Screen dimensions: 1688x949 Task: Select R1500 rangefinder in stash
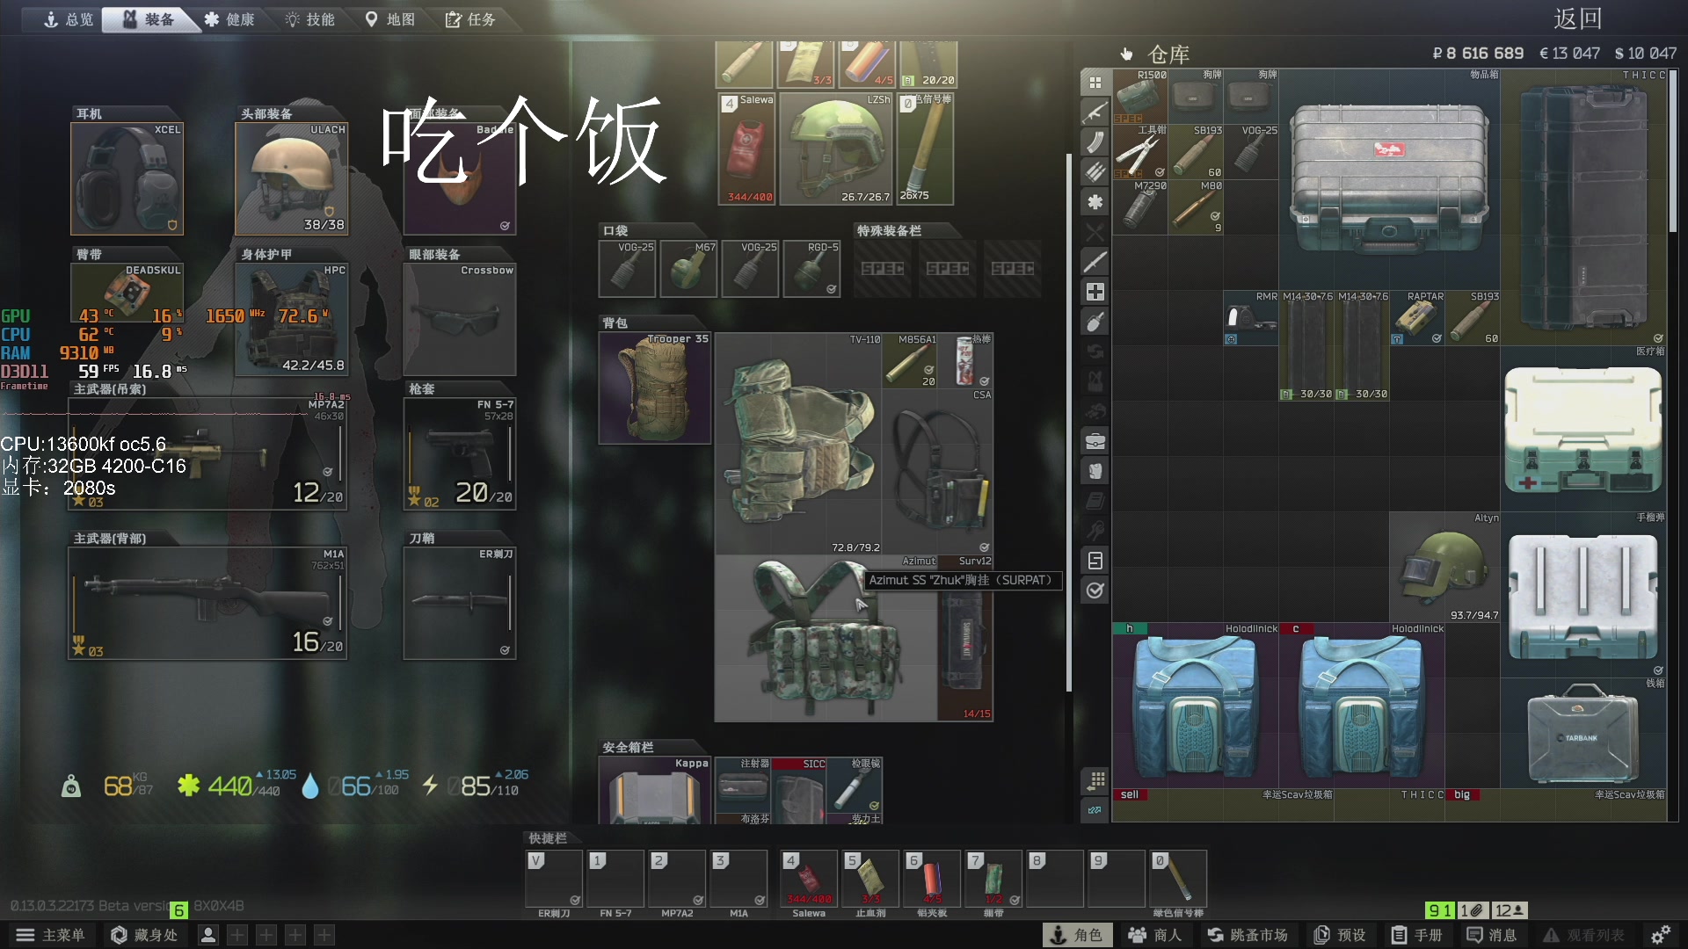tap(1140, 97)
